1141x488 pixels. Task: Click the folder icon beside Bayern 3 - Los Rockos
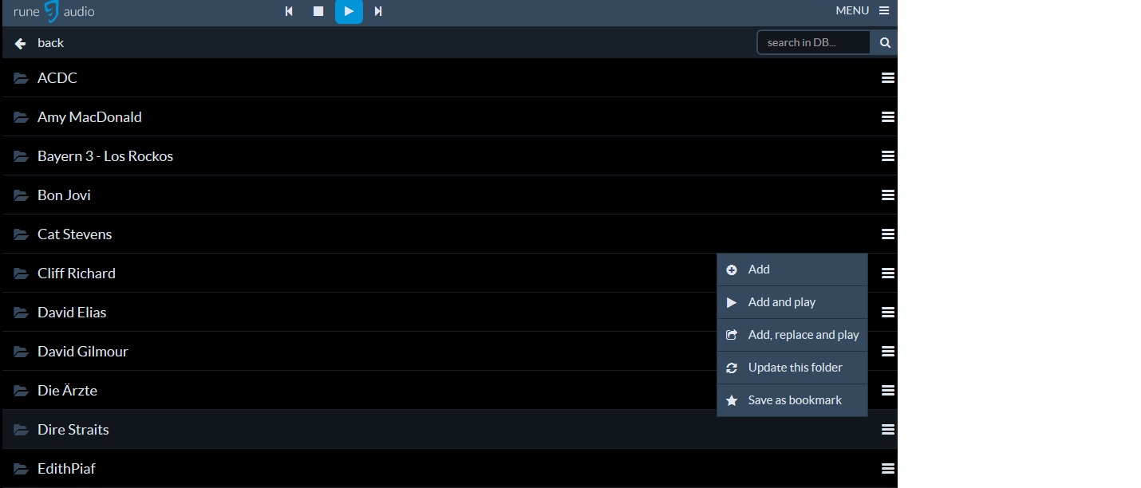pyautogui.click(x=21, y=156)
